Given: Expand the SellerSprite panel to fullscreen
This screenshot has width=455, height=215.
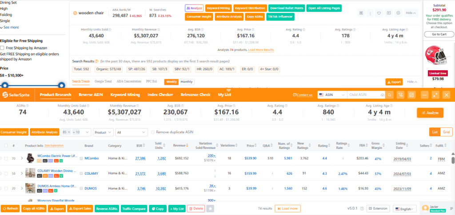Looking at the screenshot, I should point(435,95).
